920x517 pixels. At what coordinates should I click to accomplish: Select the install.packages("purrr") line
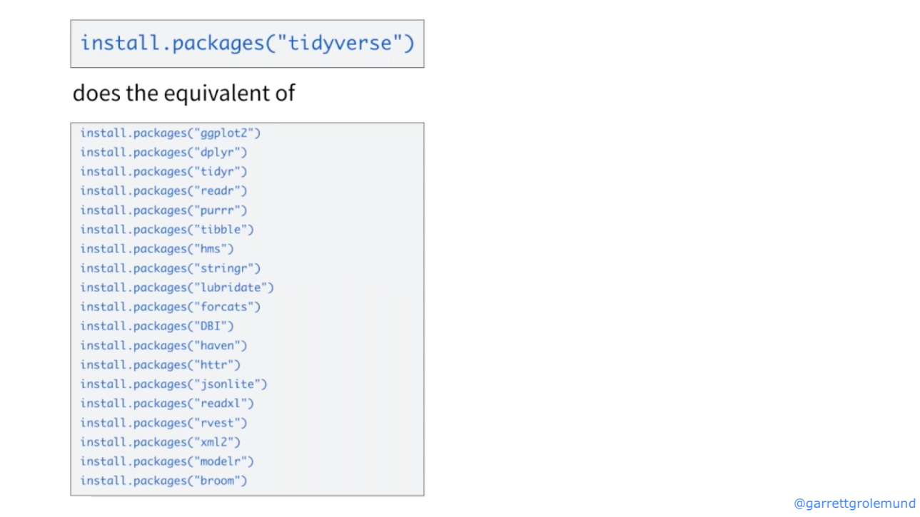tap(163, 210)
